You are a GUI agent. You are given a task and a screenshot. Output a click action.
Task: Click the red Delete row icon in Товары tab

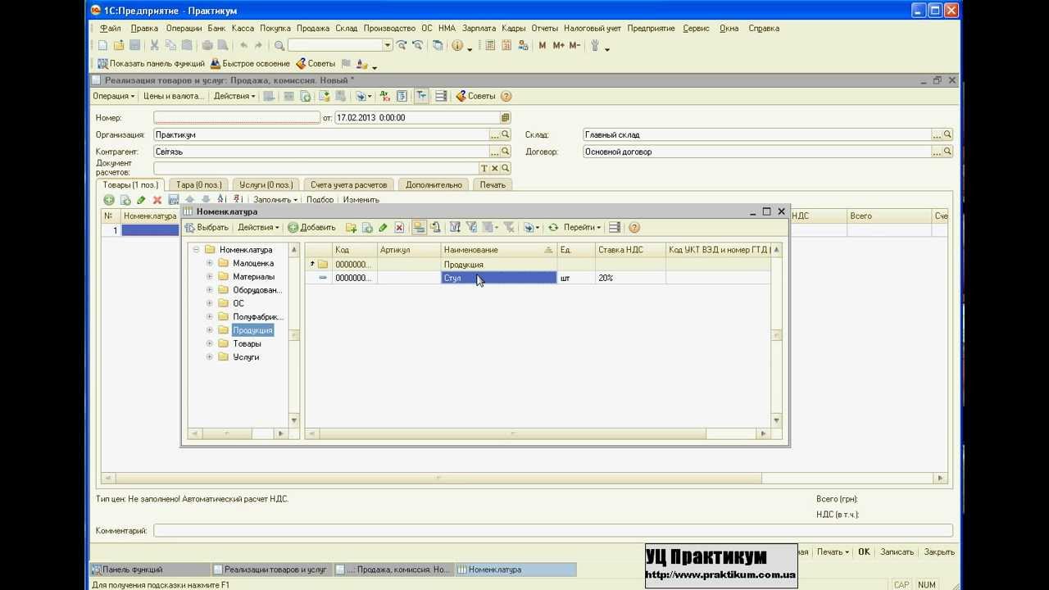[157, 199]
